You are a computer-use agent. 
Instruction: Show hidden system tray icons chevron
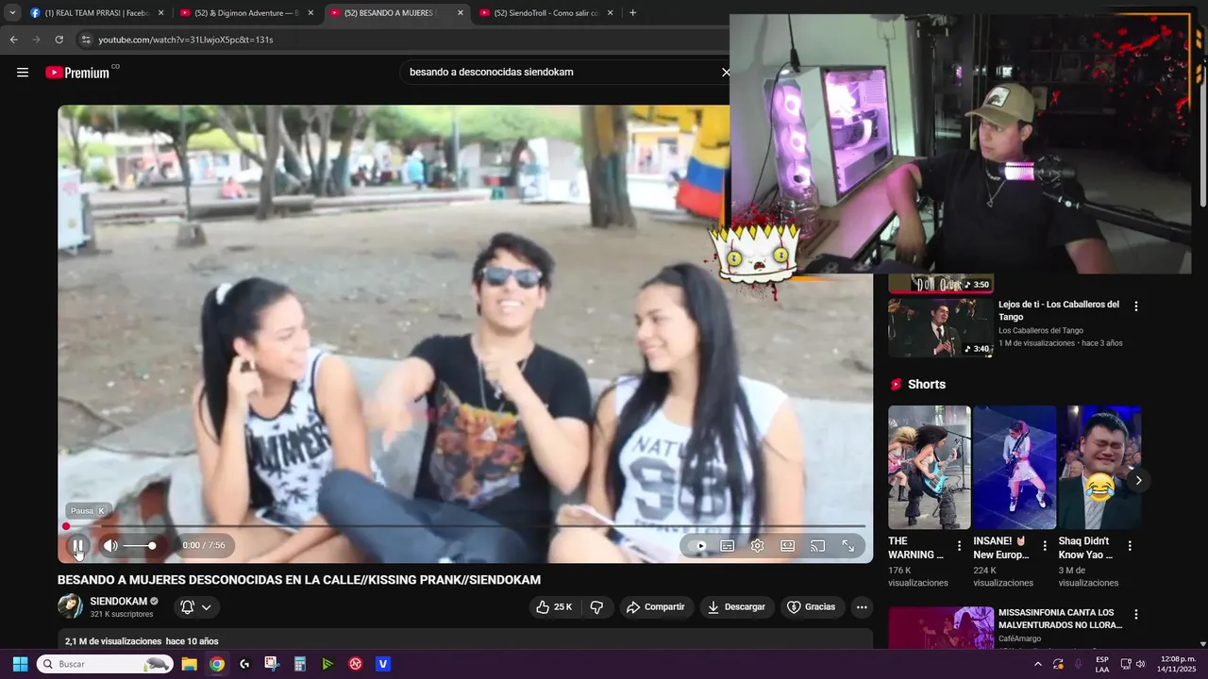tap(1038, 664)
